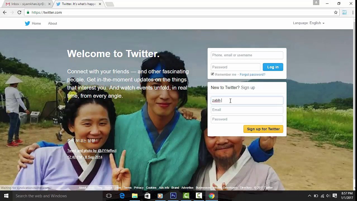Open the Home nav item
This screenshot has height=201, width=357.
[x=36, y=23]
